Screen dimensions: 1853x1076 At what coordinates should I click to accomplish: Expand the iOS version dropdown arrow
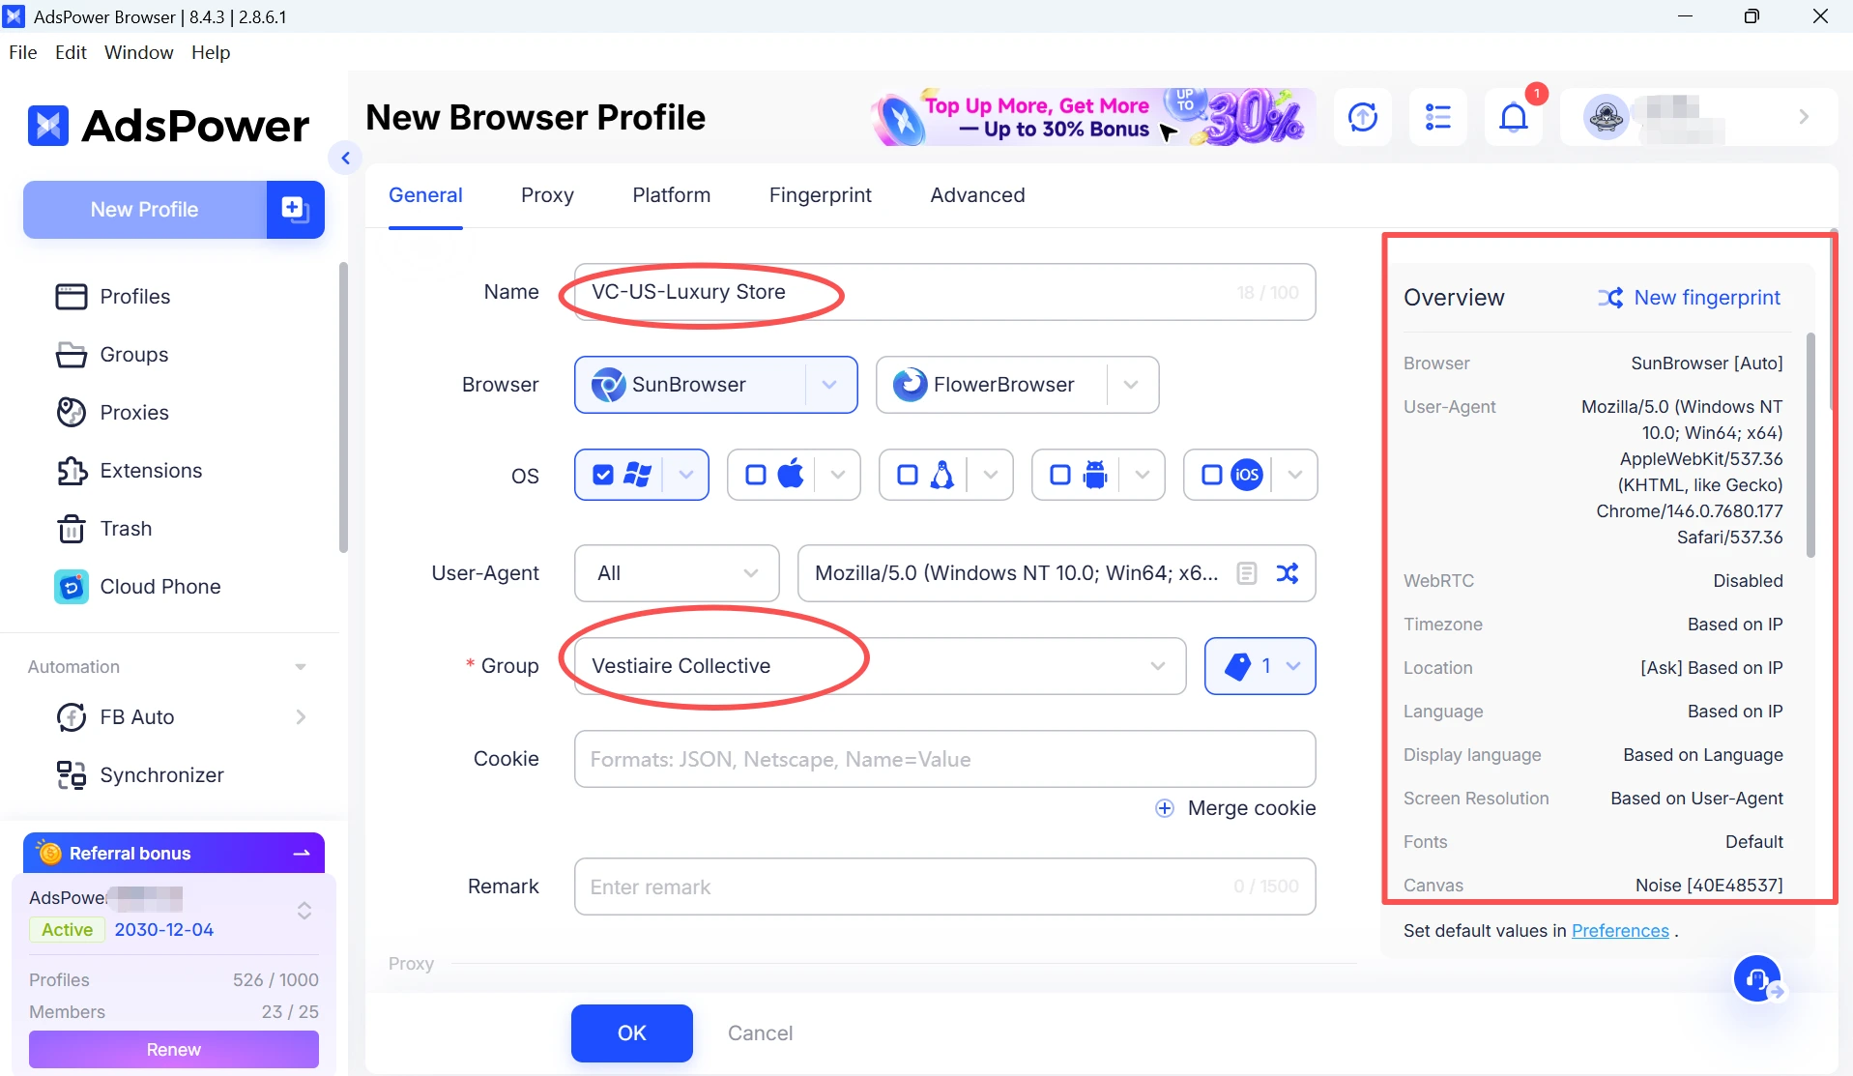[1295, 475]
